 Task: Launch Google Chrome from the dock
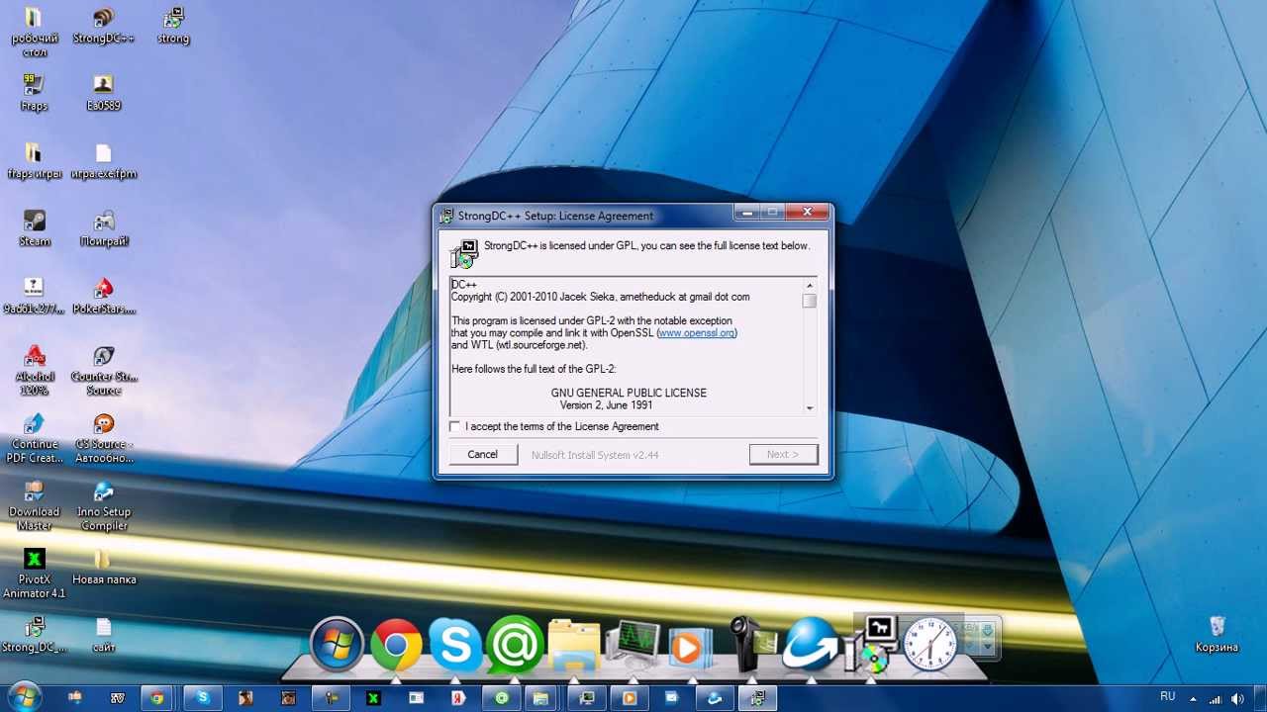pos(396,646)
